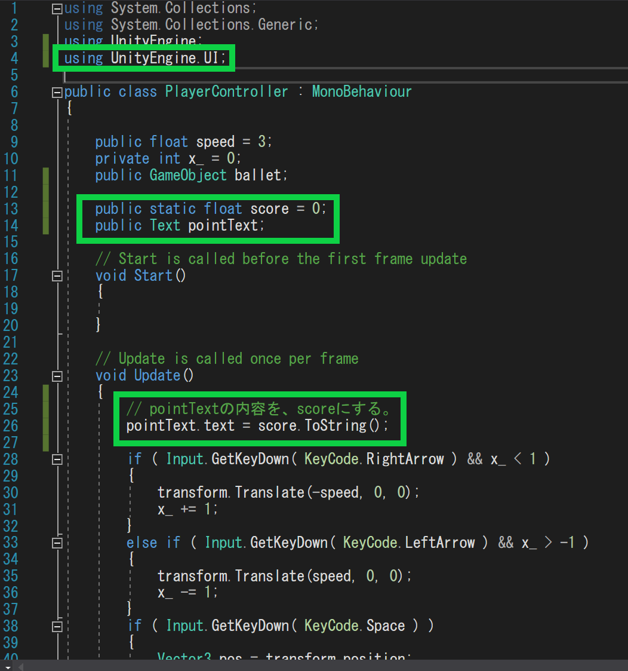Click line number 4 in the gutter
The height and width of the screenshot is (671, 628).
point(13,59)
